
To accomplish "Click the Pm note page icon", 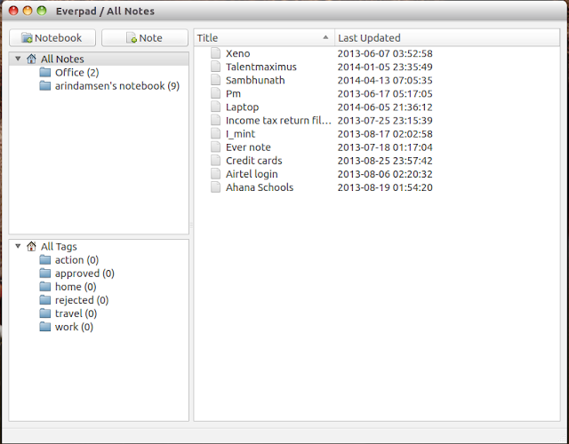I will (x=215, y=93).
